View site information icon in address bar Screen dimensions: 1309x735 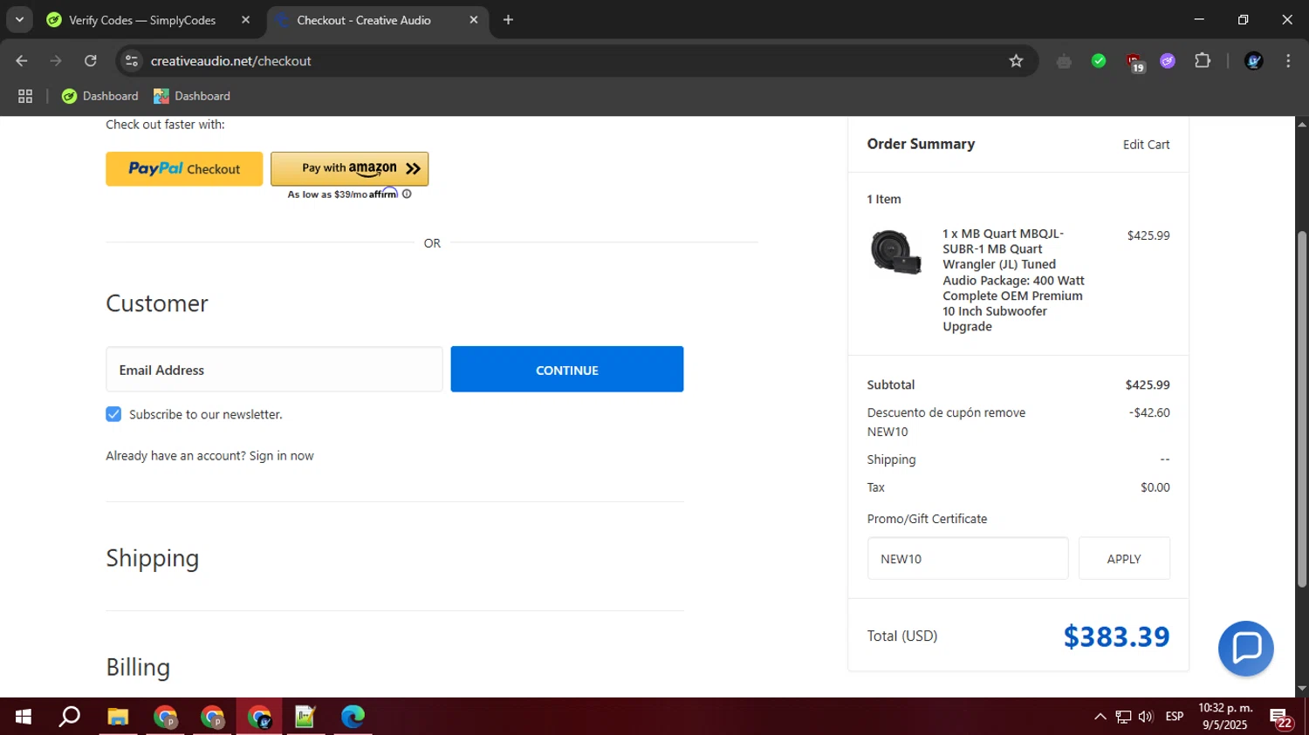pyautogui.click(x=132, y=61)
